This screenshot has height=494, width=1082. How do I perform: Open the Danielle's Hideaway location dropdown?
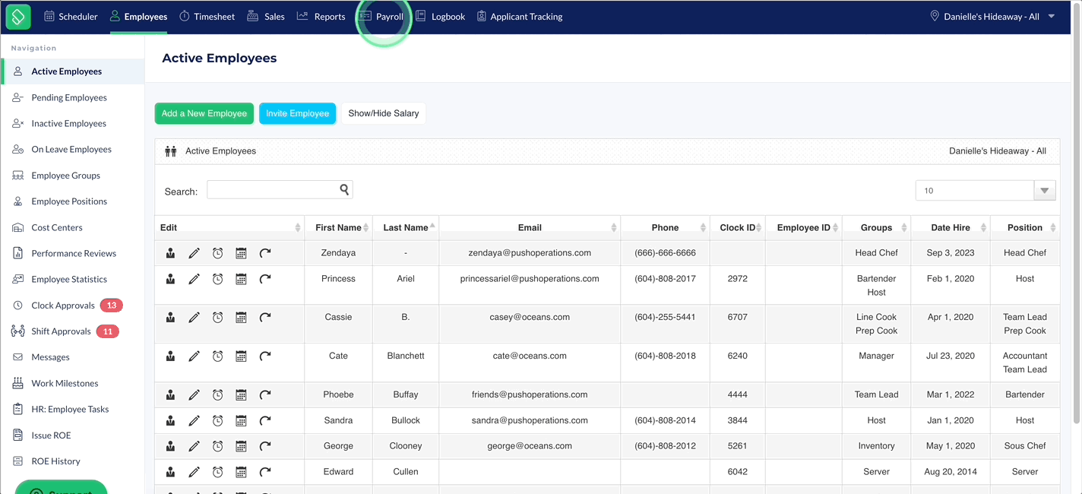992,16
